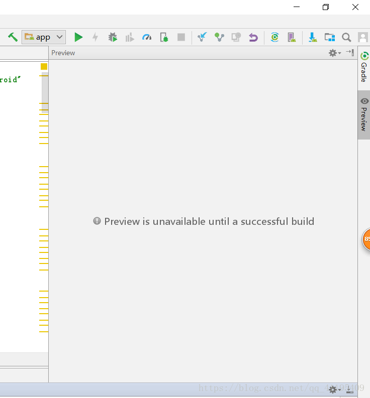This screenshot has width=370, height=398.
Task: Click the Preview panel title label
Action: [x=63, y=53]
